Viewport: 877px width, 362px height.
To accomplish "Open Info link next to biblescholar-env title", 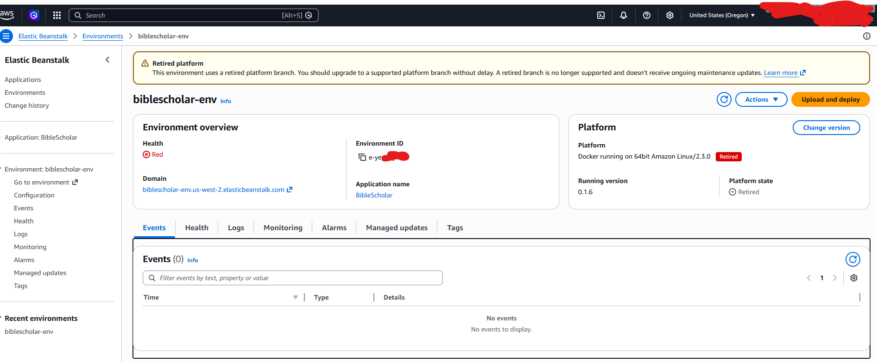I will coord(226,101).
